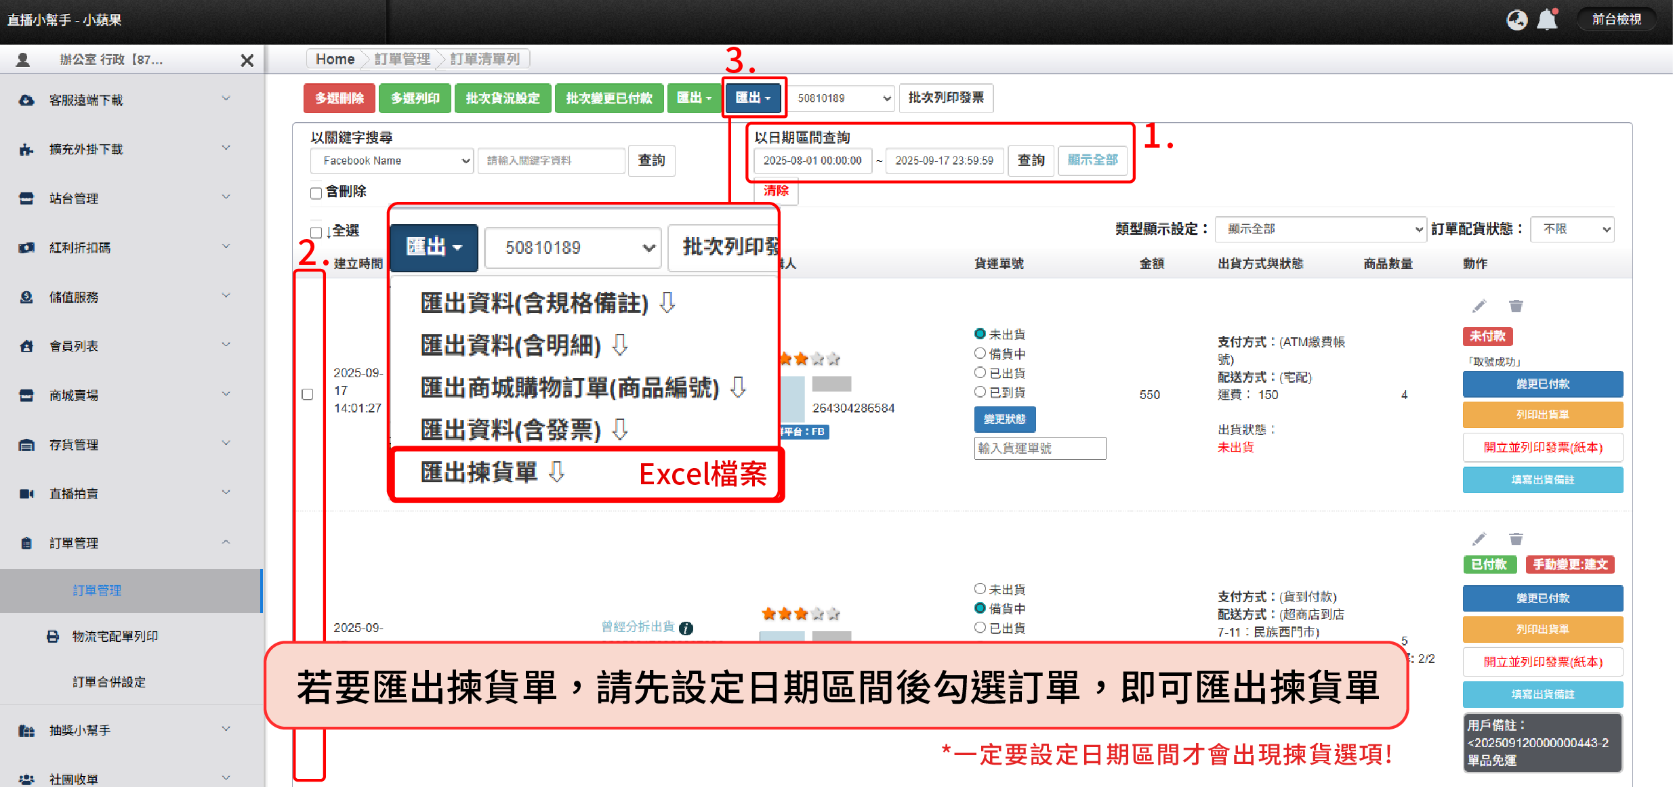Open the Facebook Name search dropdown
Viewport: 1673px width, 787px height.
click(x=392, y=161)
